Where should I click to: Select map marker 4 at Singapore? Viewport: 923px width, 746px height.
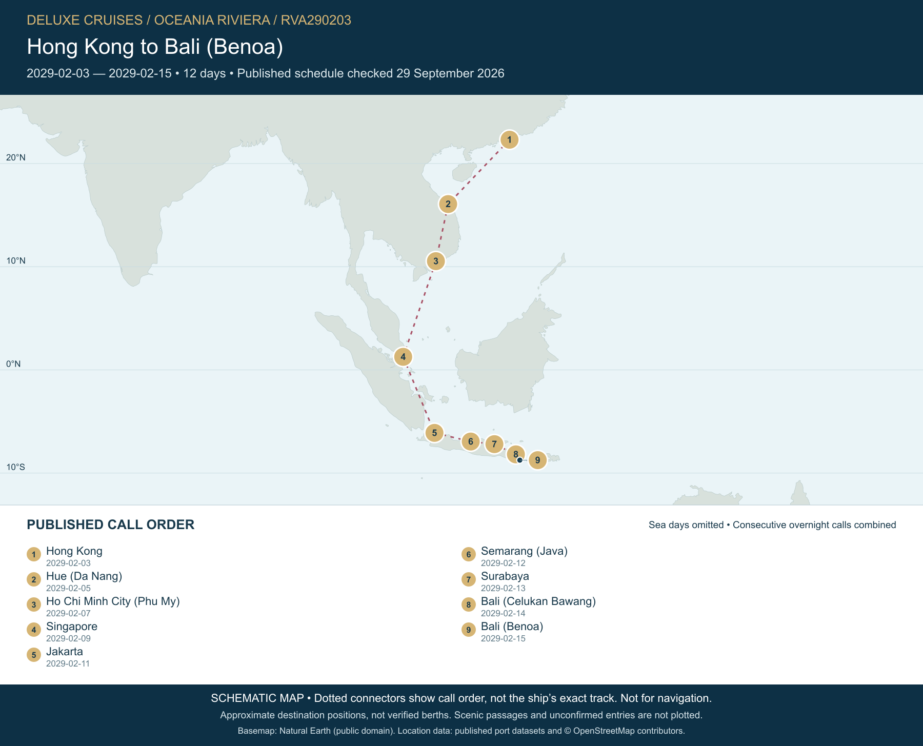point(403,357)
